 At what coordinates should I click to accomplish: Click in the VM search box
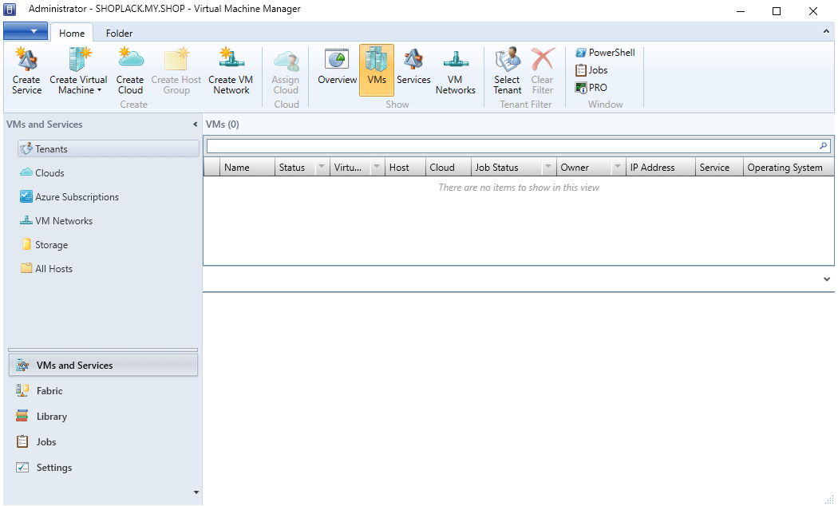(x=512, y=146)
